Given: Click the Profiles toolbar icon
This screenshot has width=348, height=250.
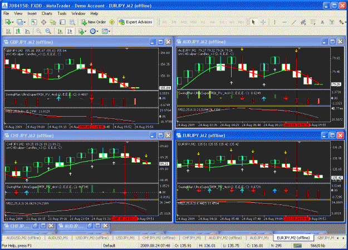Looking at the screenshot, I should (x=19, y=22).
